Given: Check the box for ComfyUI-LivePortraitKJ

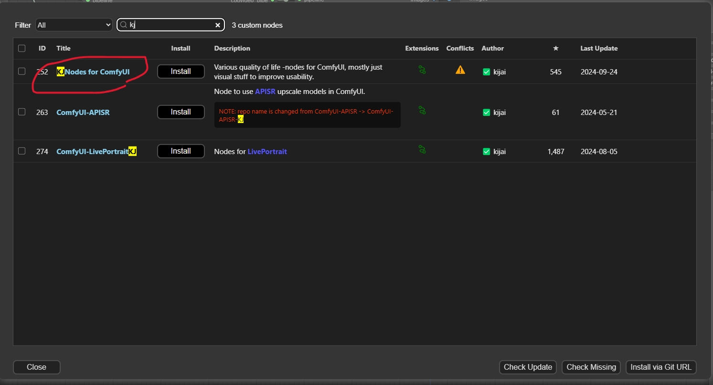Looking at the screenshot, I should 21,151.
